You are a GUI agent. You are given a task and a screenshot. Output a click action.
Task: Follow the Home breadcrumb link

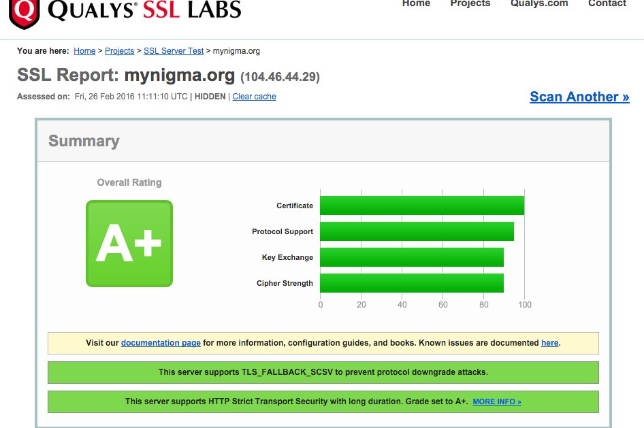tap(84, 51)
